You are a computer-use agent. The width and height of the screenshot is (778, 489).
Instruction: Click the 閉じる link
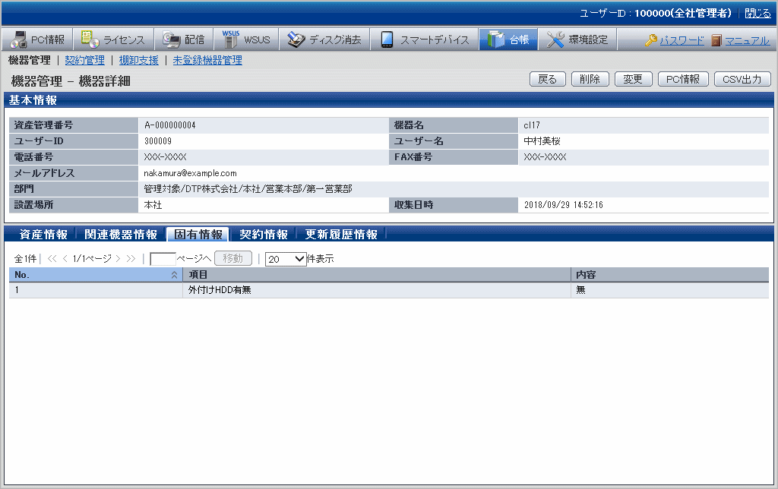pos(757,14)
